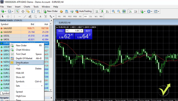The width and height of the screenshot is (178, 101).
Task: Toggle the chart auto scroll icon
Action: [130, 11]
